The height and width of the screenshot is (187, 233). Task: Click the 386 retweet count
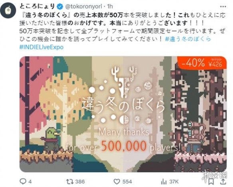[80, 182]
